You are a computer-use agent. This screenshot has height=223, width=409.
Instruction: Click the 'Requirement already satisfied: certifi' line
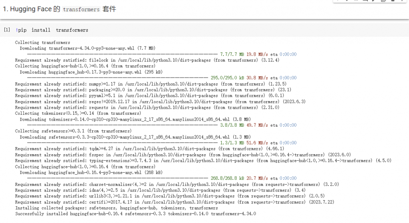click(175, 202)
